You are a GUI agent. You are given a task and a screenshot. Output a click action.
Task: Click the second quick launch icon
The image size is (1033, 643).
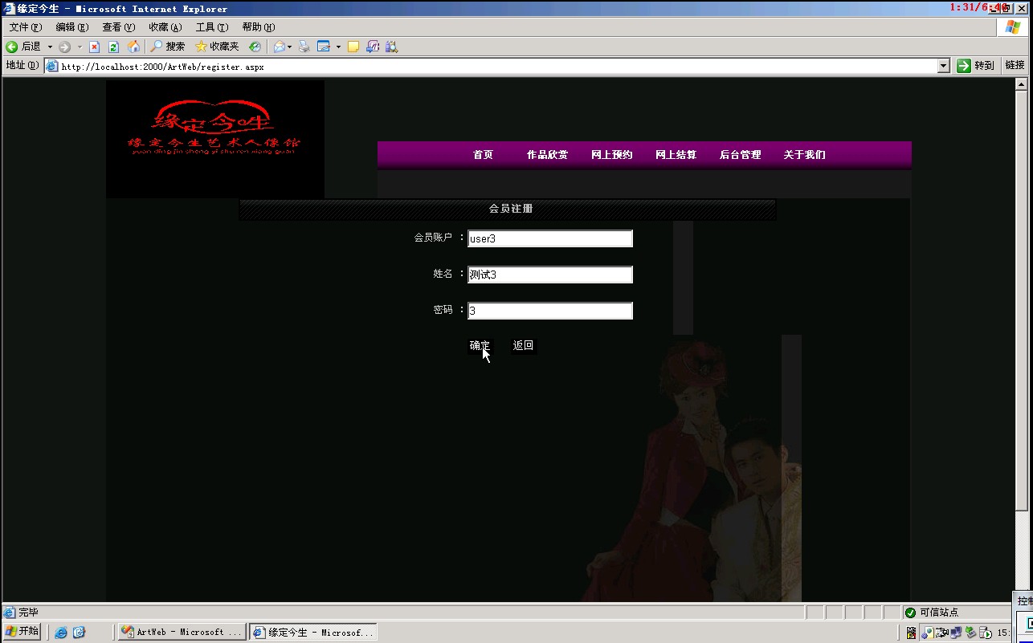click(x=79, y=633)
